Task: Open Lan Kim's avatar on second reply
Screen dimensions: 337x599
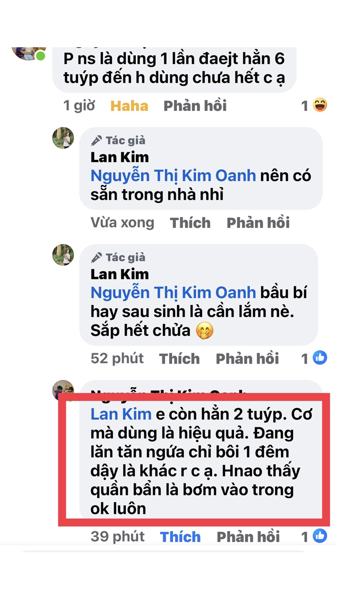Action: pos(63,255)
